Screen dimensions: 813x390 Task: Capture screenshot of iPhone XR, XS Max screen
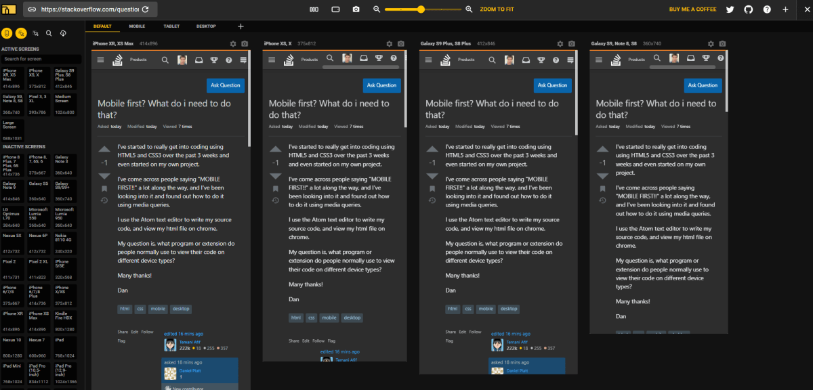coord(245,43)
